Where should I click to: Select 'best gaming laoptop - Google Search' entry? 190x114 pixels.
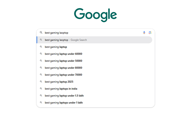click(66, 40)
